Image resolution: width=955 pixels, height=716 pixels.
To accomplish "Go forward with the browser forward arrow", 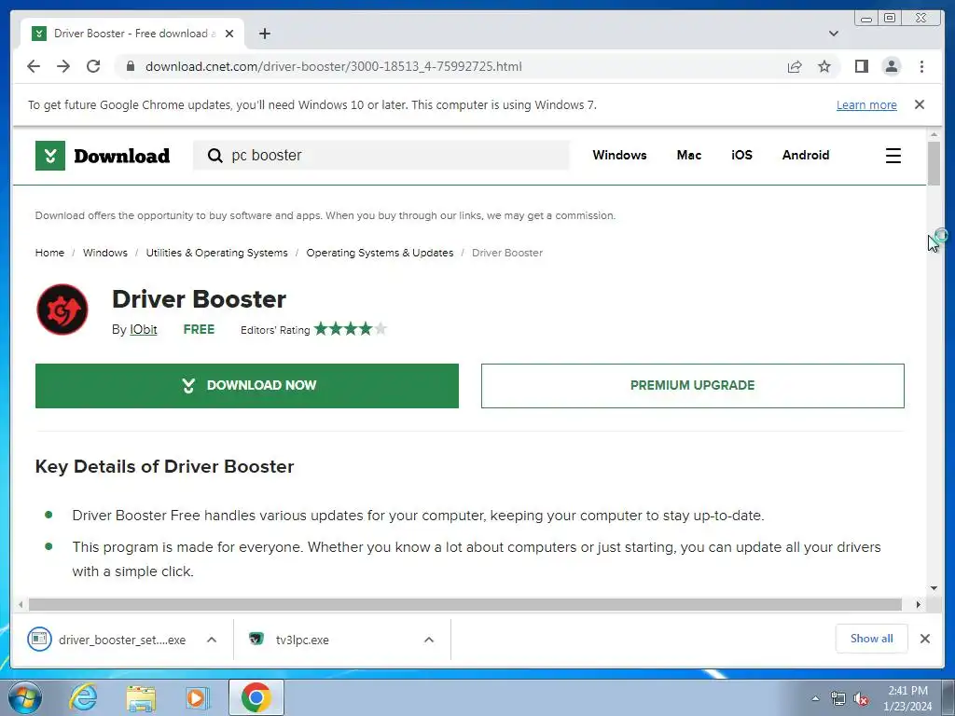I will (x=63, y=66).
